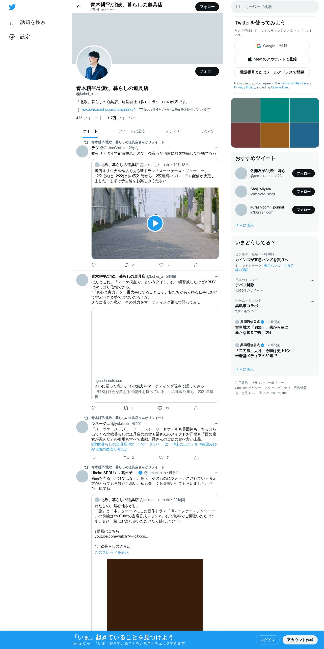Screen dimensions: 324x649
Task: Open 「二刀流」大谷 news item
Action: [263, 353]
